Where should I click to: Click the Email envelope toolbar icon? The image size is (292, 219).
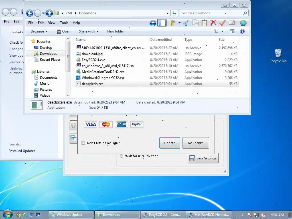pyautogui.click(x=232, y=23)
